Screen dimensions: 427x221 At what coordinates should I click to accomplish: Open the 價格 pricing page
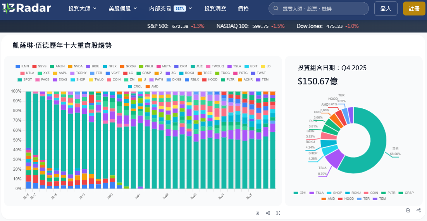point(243,9)
